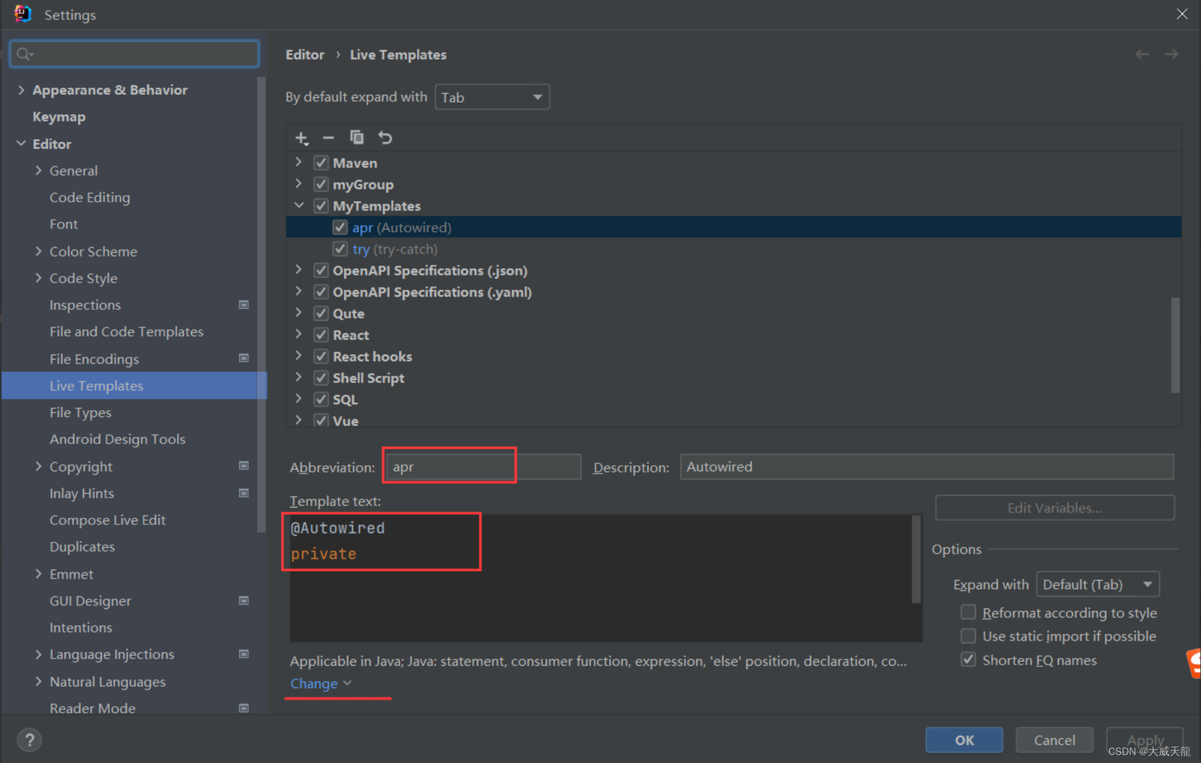The width and height of the screenshot is (1201, 763).
Task: Click the Change context link
Action: [x=320, y=683]
